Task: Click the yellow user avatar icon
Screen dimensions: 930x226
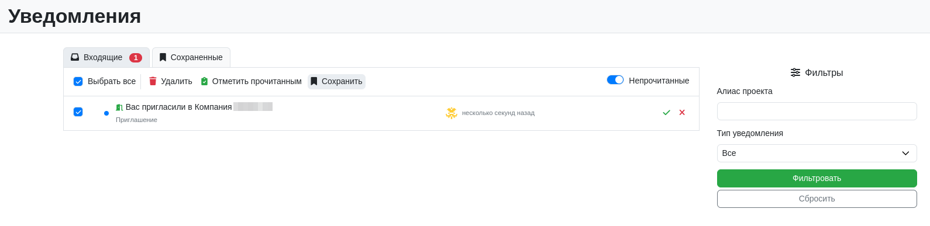Action: click(x=452, y=113)
